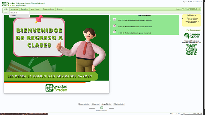Screen dimensions: 205x115
Task: Click the scrollbar up arrow
Action: 204,1
